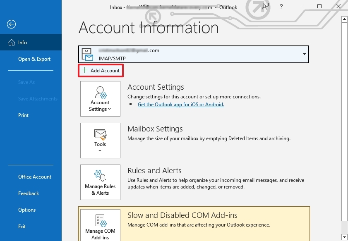Click the scrollbar up arrow
This screenshot has width=348, height=241.
pos(344,19)
